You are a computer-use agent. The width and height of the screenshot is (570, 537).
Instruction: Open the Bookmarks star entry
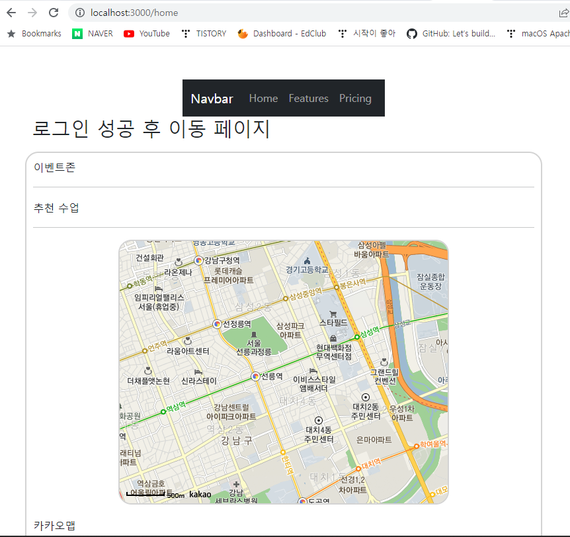coord(34,34)
